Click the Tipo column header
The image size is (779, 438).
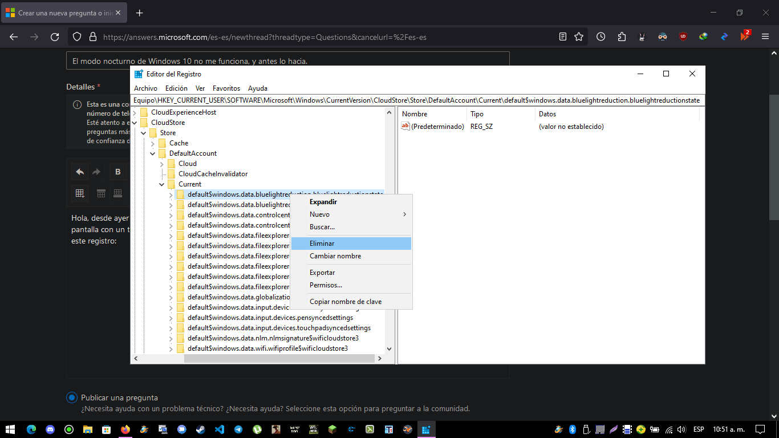coord(501,114)
